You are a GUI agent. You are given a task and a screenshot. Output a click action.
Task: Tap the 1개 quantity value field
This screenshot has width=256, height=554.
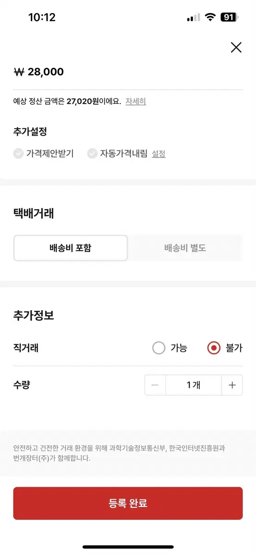point(194,385)
